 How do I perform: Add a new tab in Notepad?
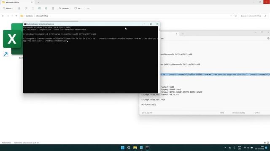click(x=183, y=34)
